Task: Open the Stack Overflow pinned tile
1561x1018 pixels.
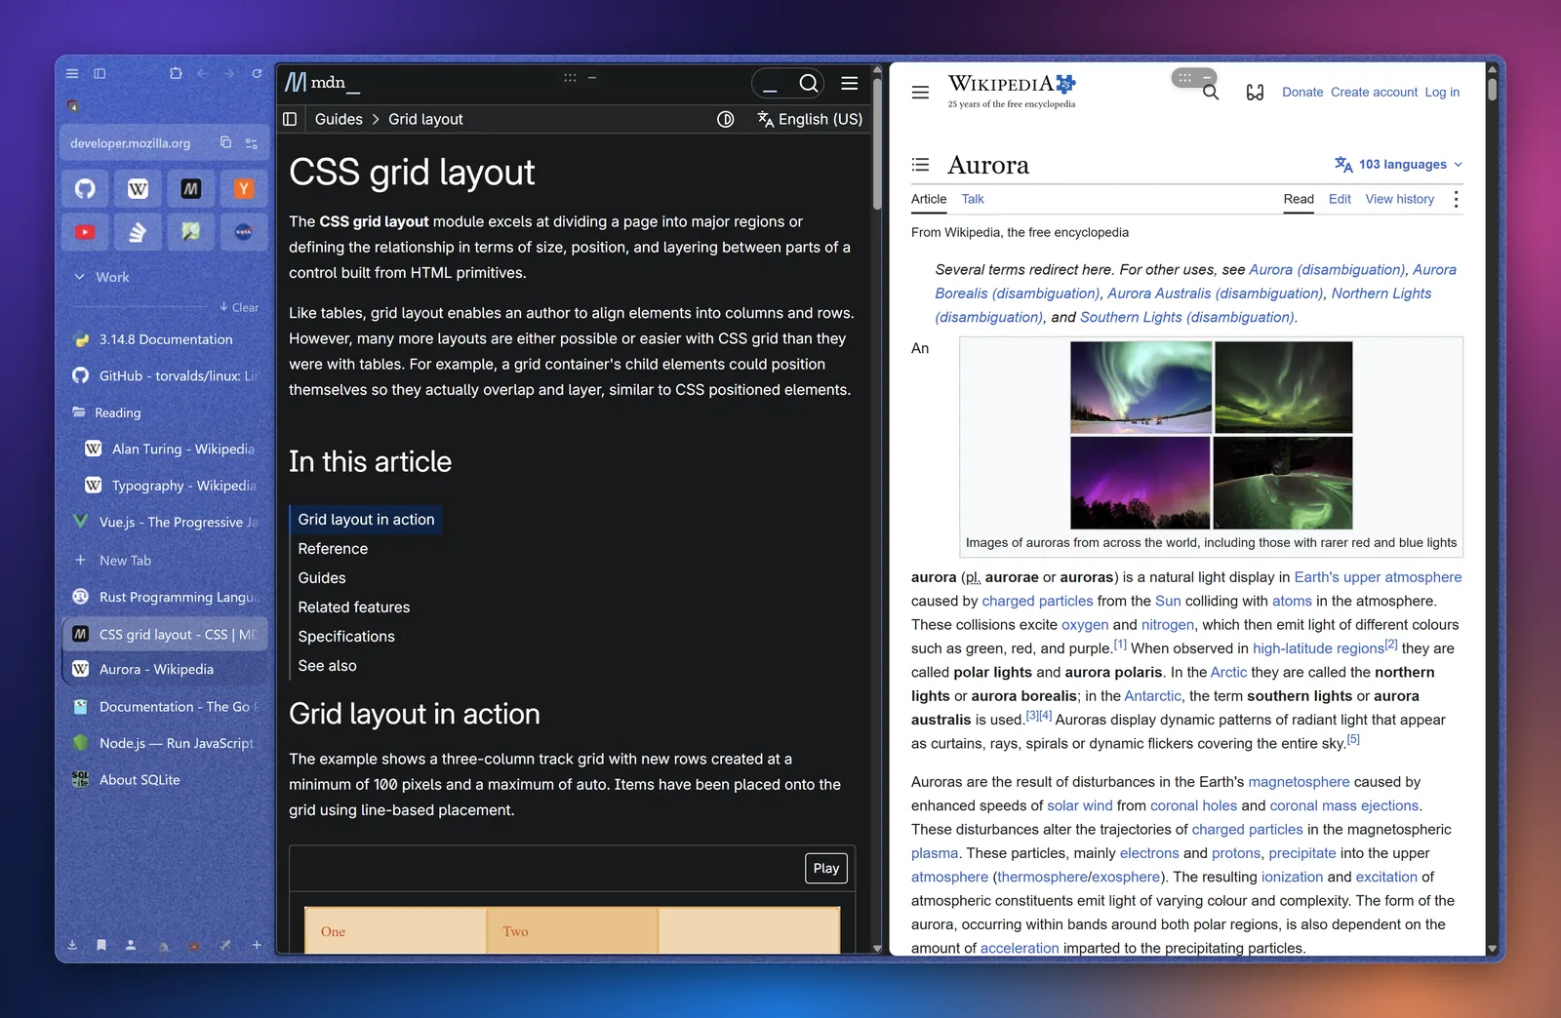Action: [x=138, y=232]
